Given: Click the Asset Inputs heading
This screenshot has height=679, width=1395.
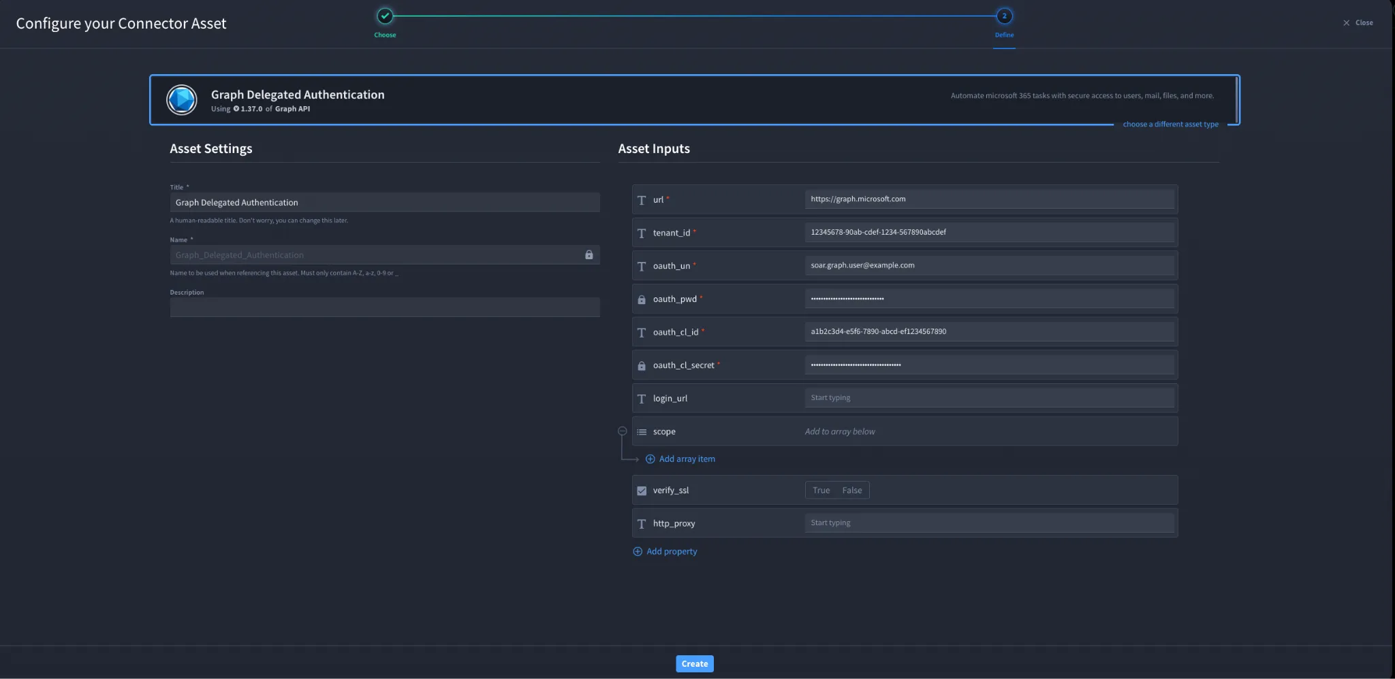Looking at the screenshot, I should pyautogui.click(x=654, y=149).
